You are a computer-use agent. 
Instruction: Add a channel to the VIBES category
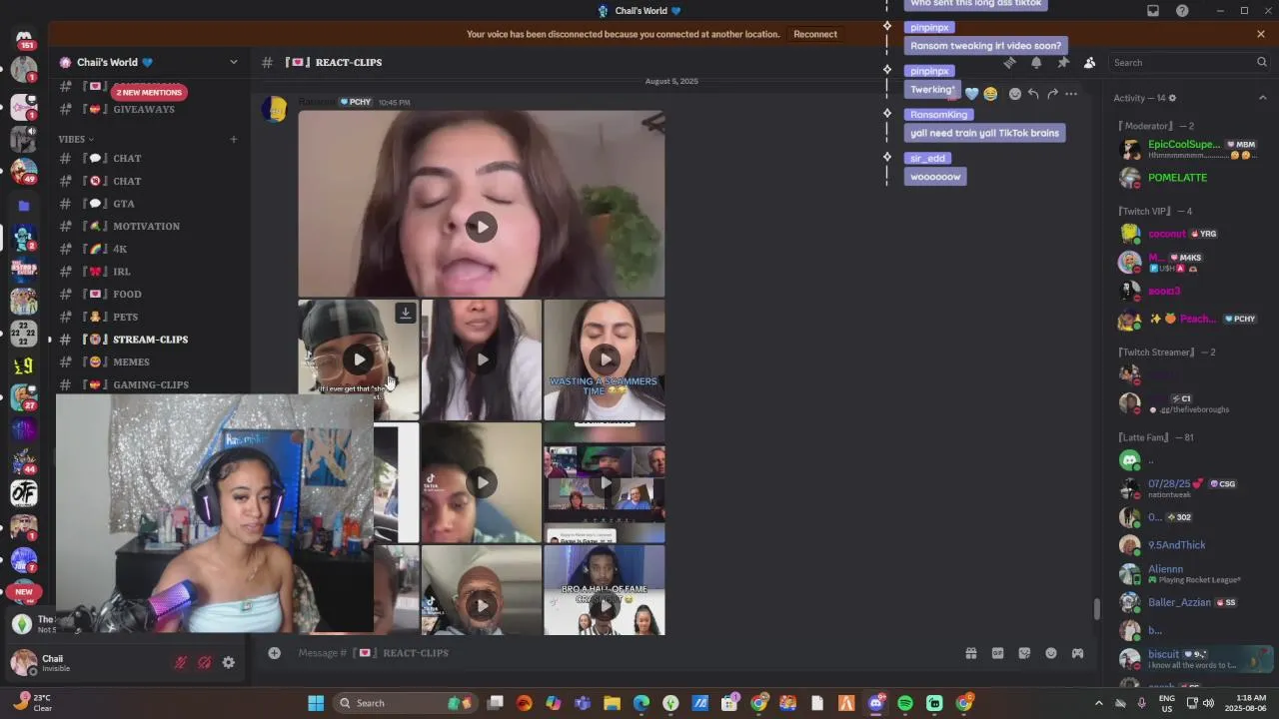(234, 139)
